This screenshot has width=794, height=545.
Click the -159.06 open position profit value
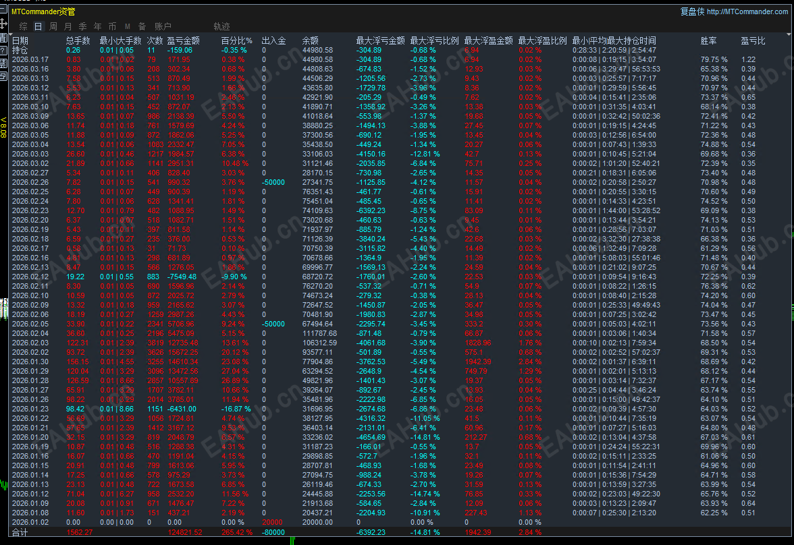tap(180, 50)
